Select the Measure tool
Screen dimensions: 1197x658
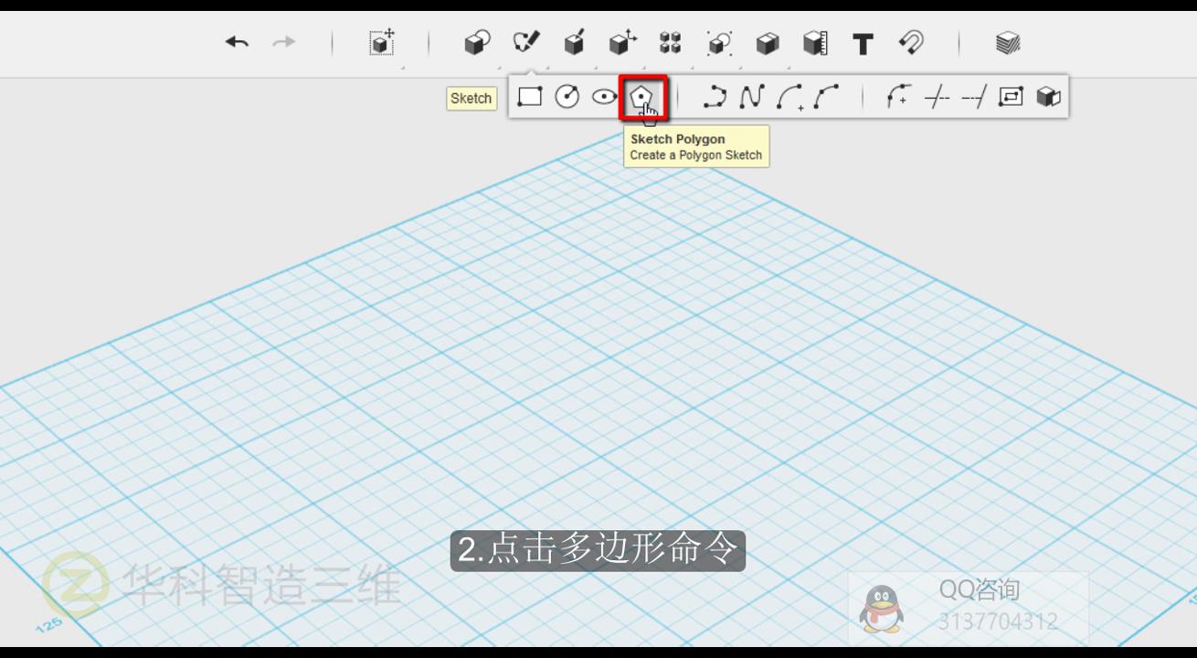815,43
